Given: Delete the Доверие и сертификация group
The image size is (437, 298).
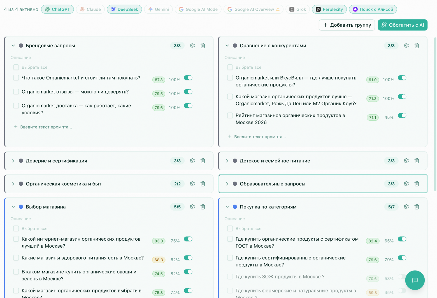Looking at the screenshot, I should (203, 161).
